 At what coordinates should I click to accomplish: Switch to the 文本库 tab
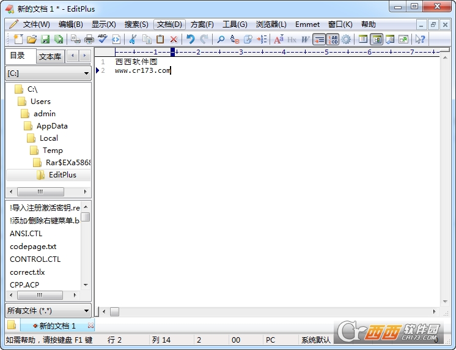[x=50, y=57]
